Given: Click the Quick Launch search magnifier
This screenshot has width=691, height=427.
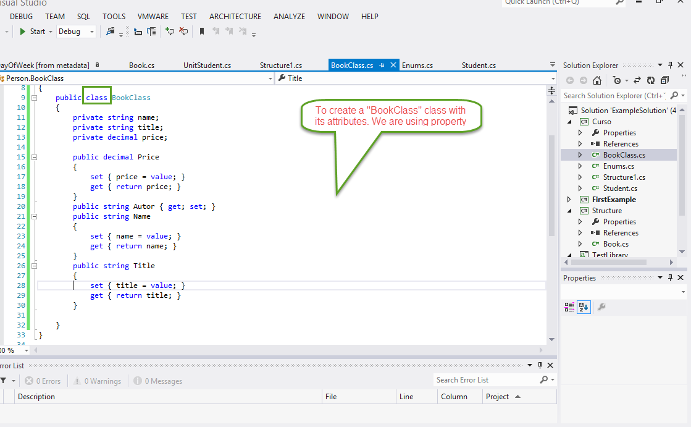Looking at the screenshot, I should 619,2.
